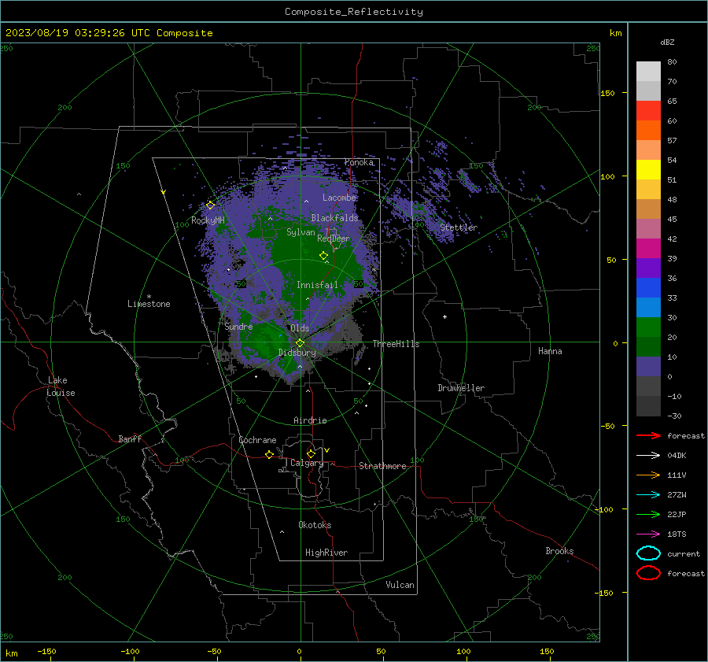Select the purple 36-39 dBZ swatch
708x662 pixels.
click(648, 268)
